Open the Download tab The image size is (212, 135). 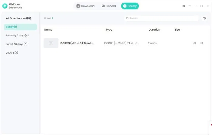tap(85, 6)
